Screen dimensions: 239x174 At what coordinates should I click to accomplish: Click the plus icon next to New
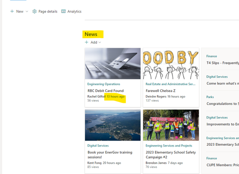coord(12,11)
